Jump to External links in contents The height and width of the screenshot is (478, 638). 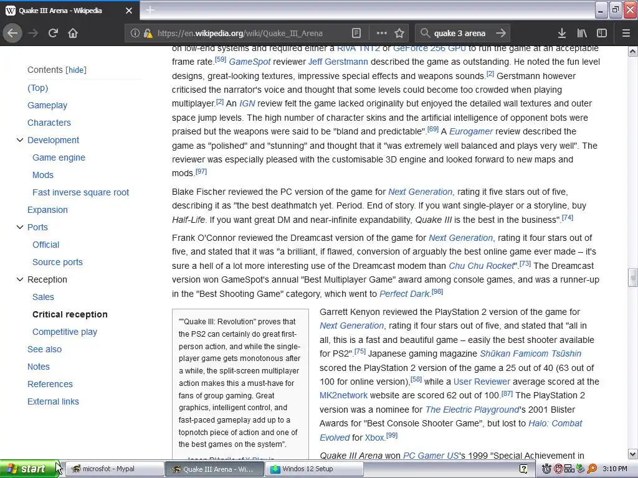click(x=53, y=402)
